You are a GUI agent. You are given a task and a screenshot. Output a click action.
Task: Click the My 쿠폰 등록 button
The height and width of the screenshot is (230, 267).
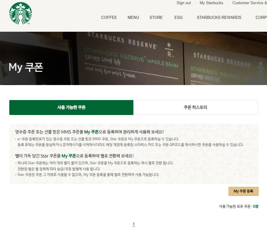tap(244, 191)
